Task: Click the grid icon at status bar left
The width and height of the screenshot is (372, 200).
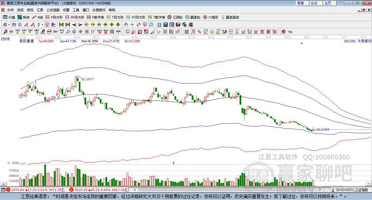Action: click(x=3, y=190)
